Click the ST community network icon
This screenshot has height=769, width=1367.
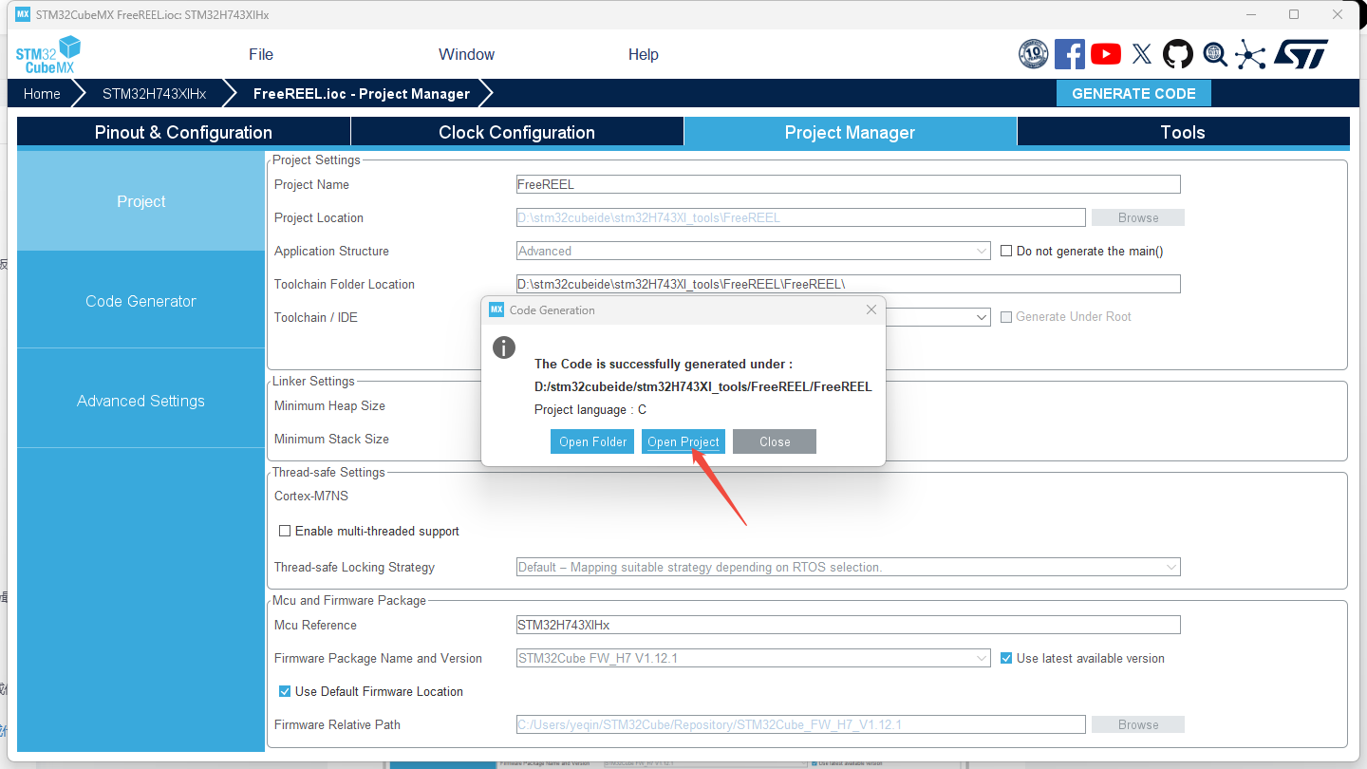click(x=1250, y=54)
